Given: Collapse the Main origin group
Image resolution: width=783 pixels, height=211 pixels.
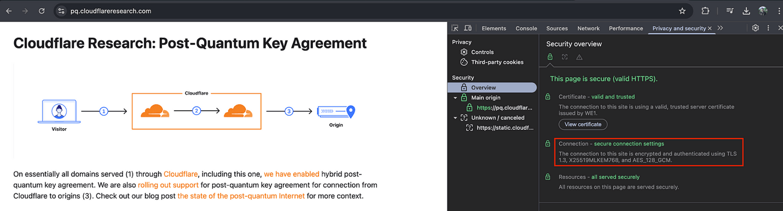Looking at the screenshot, I should click(x=455, y=98).
